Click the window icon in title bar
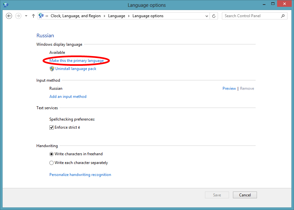This screenshot has height=210, width=294. click(6, 5)
